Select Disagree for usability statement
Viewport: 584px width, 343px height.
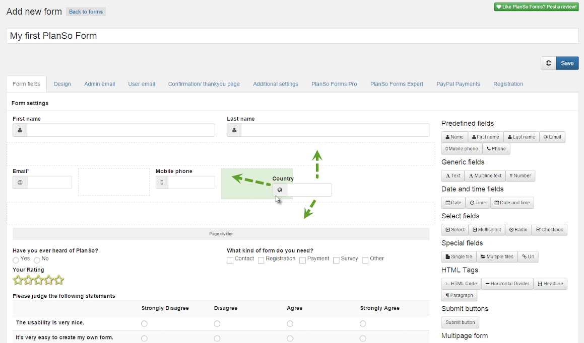217,324
